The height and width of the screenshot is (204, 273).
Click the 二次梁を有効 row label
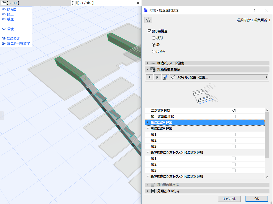click(161, 111)
